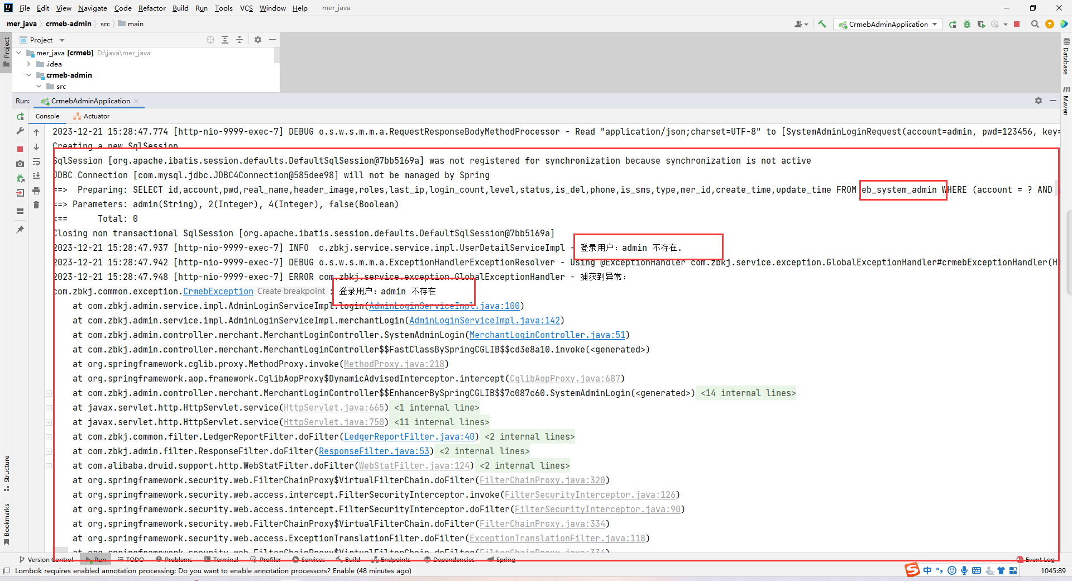
Task: Click the green Build hammer icon
Action: click(x=822, y=24)
